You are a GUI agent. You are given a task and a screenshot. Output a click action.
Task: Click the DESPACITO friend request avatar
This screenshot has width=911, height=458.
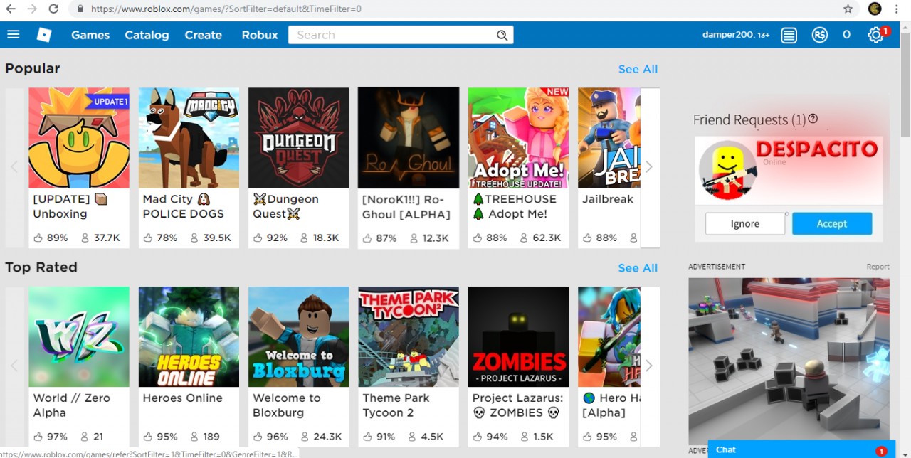click(x=727, y=171)
